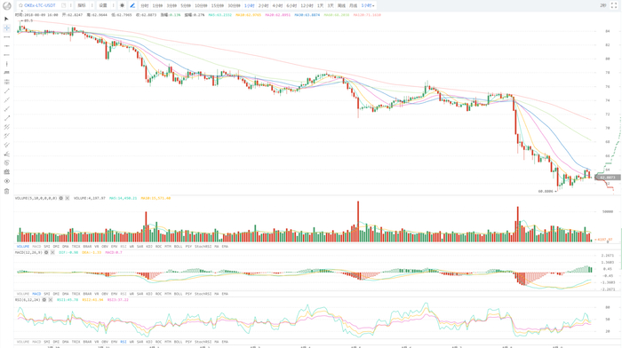Image resolution: width=622 pixels, height=348 pixels.
Task: Switch to the 1分钟 timeframe
Action: [x=157, y=5]
